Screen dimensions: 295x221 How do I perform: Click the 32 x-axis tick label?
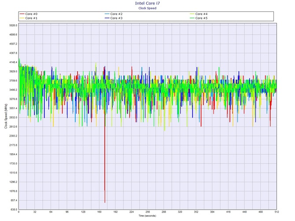tap(35, 212)
